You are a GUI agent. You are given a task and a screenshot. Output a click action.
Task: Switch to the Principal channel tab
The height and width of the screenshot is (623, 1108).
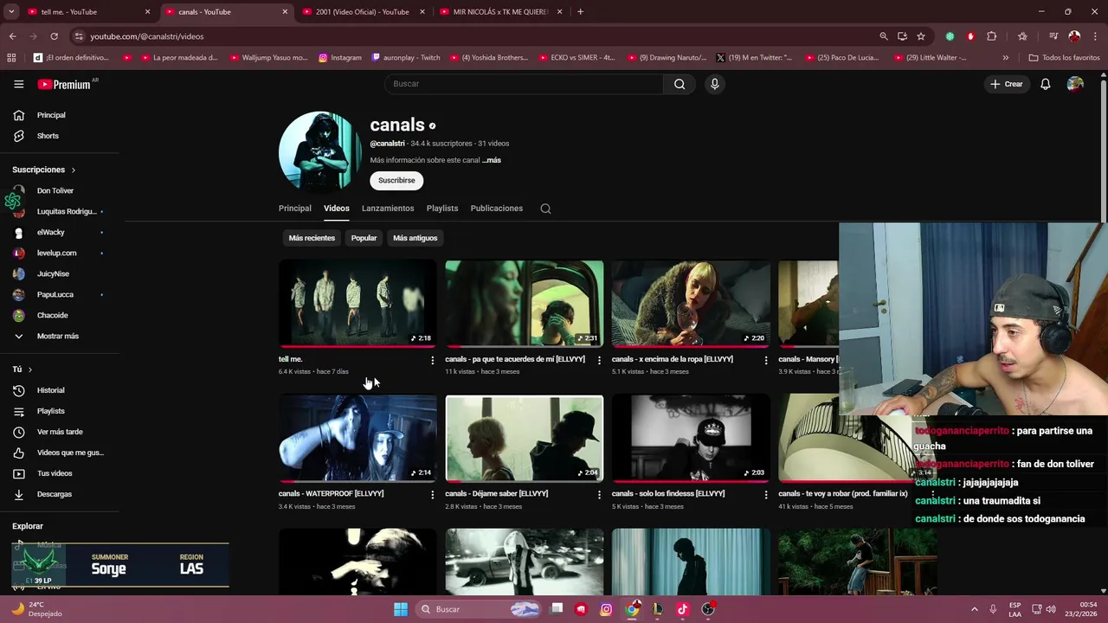point(294,209)
